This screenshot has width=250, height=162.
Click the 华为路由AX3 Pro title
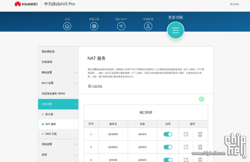(x=59, y=4)
